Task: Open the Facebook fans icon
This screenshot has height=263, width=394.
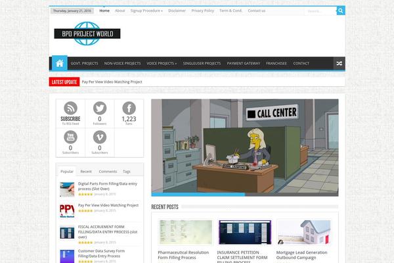Action: (x=129, y=108)
